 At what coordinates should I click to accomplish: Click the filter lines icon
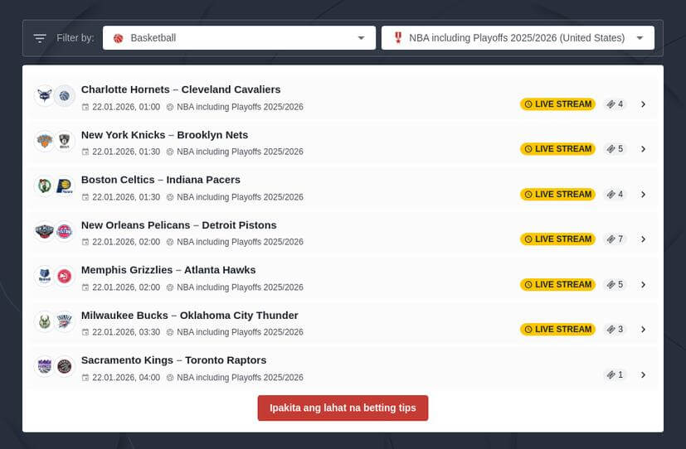tap(40, 38)
